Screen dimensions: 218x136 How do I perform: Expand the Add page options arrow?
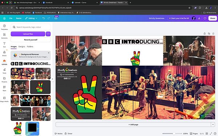(x=213, y=124)
